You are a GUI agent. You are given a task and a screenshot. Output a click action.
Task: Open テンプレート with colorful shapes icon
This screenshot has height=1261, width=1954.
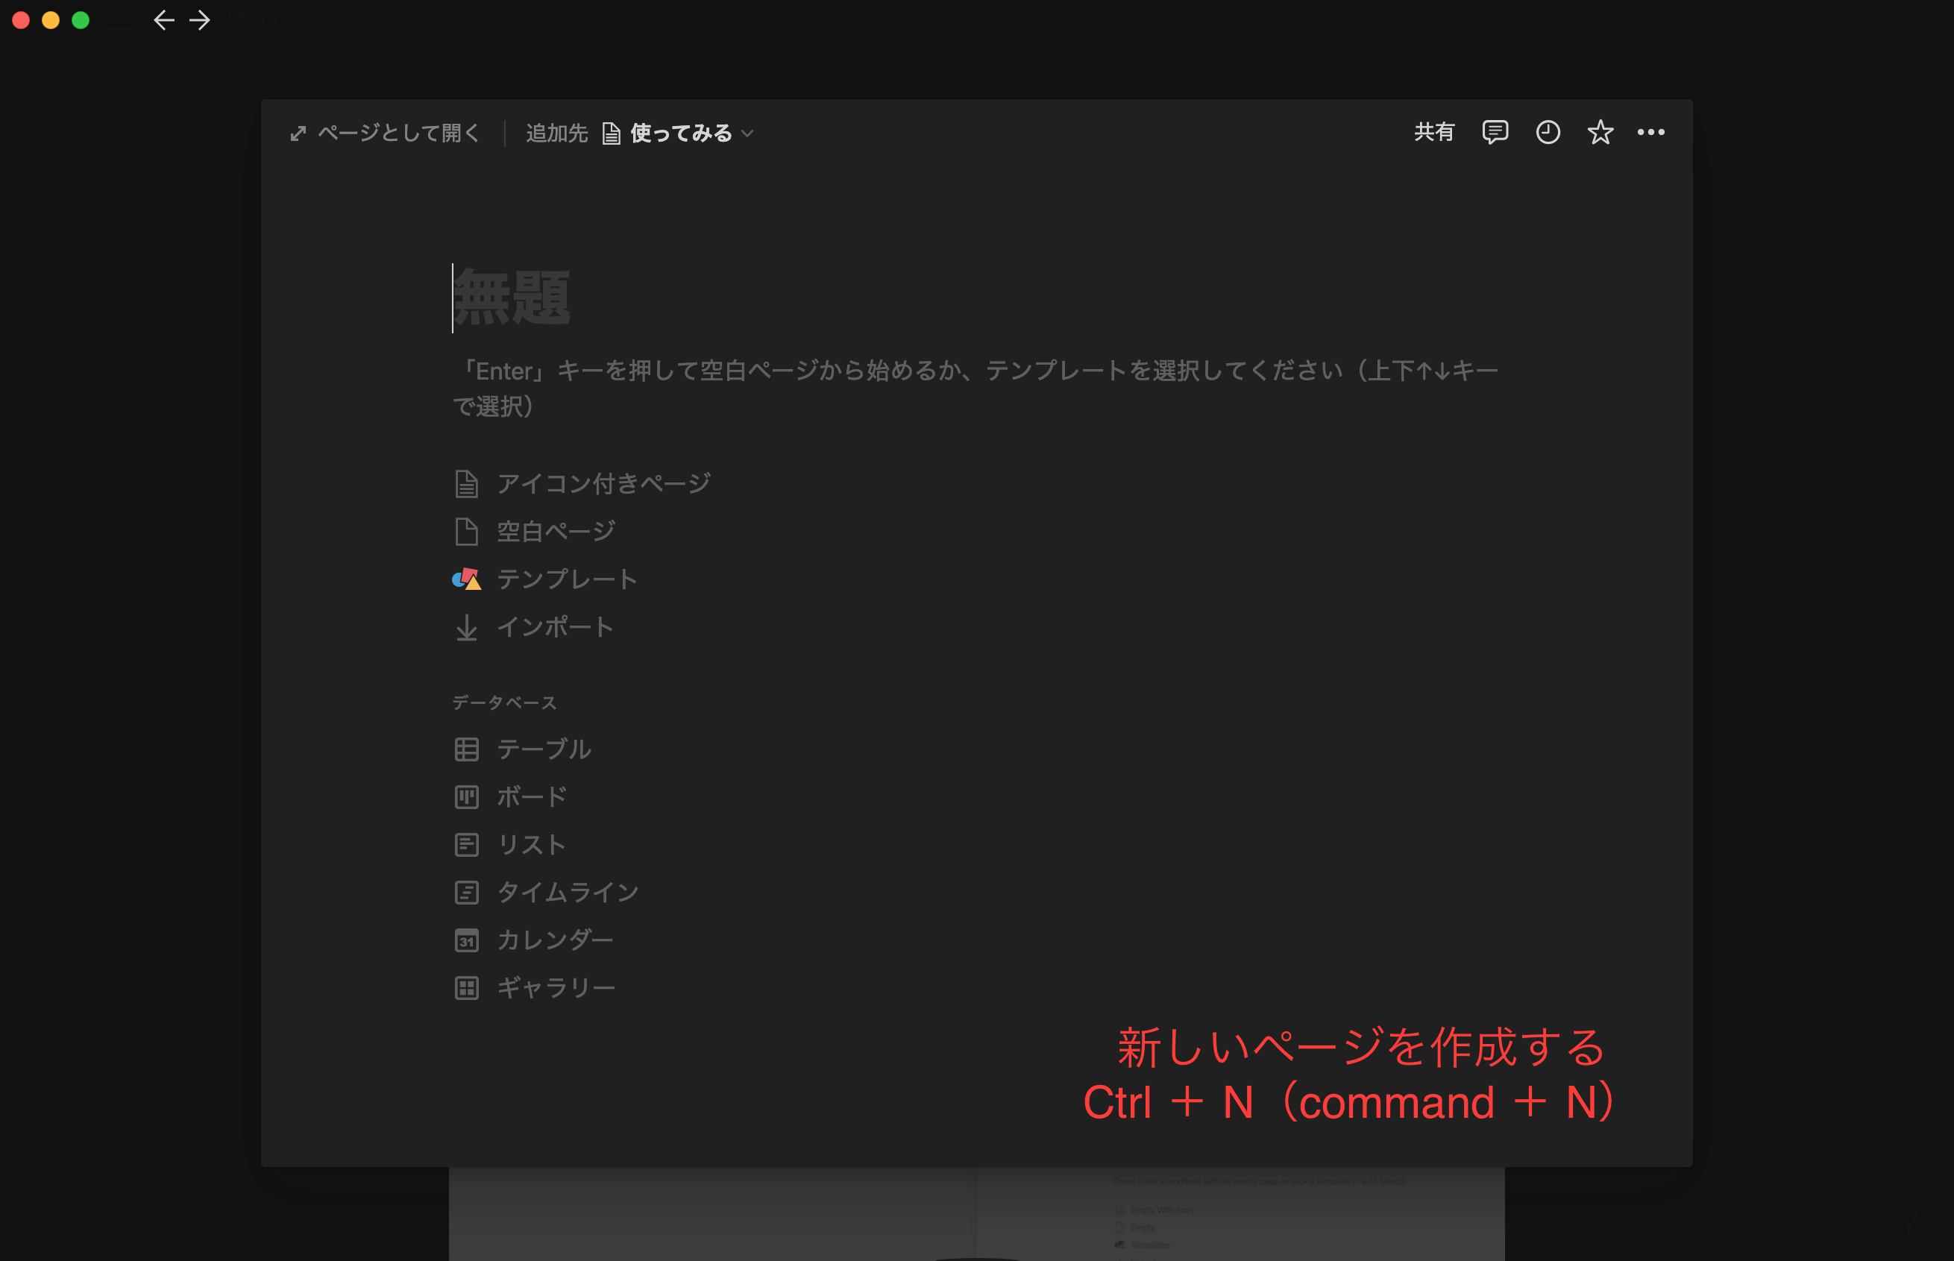coord(467,579)
